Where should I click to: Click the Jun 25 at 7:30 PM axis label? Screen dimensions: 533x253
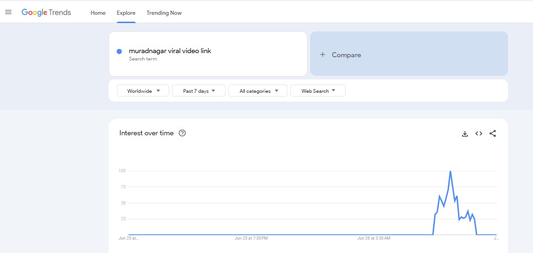click(251, 239)
